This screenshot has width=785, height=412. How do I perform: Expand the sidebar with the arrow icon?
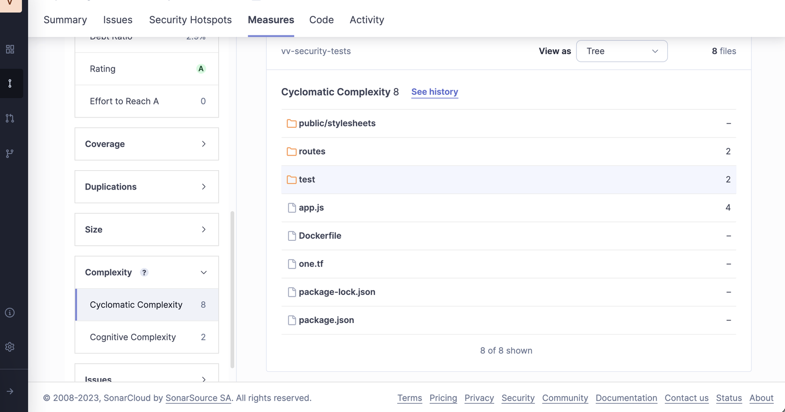coord(10,391)
